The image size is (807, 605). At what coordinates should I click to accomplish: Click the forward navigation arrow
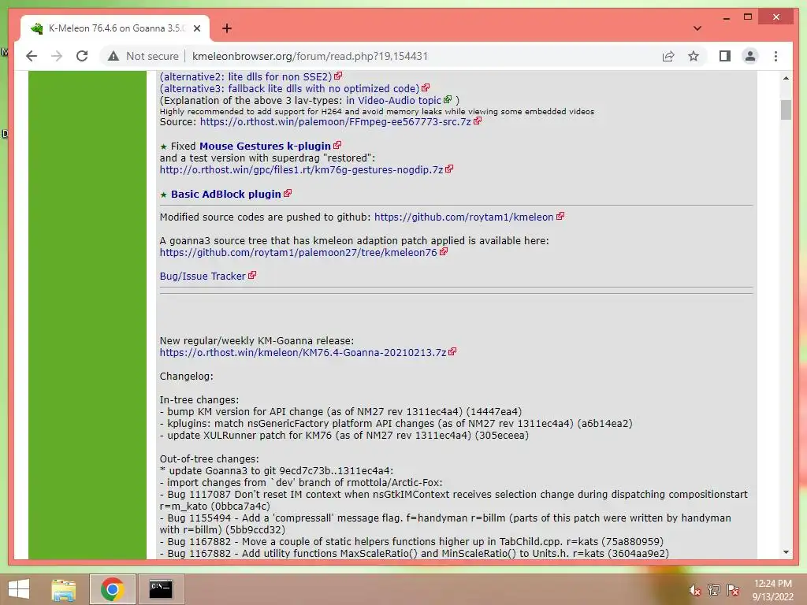[x=57, y=56]
